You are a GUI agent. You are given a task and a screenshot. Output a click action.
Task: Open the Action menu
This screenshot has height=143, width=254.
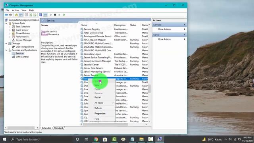pos(15,10)
